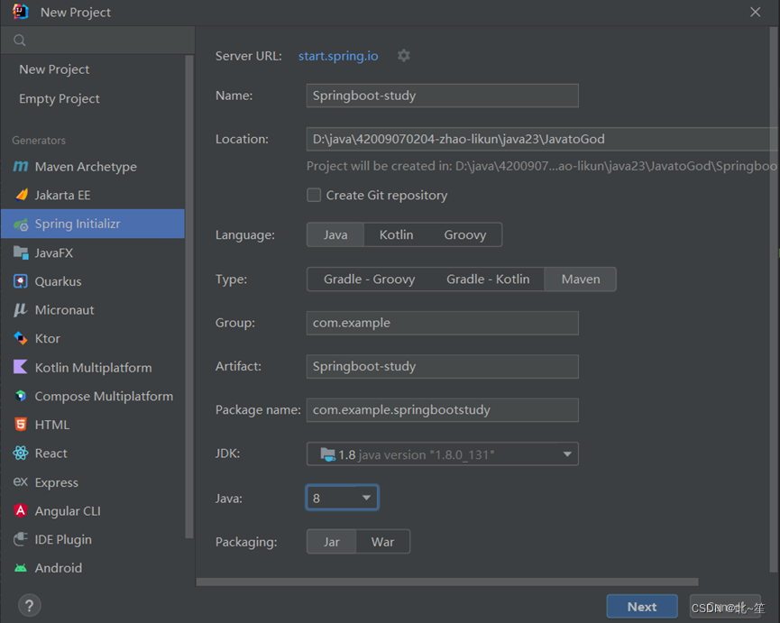Click the Spring Initializr leaf icon
This screenshot has height=623, width=780.
21,224
